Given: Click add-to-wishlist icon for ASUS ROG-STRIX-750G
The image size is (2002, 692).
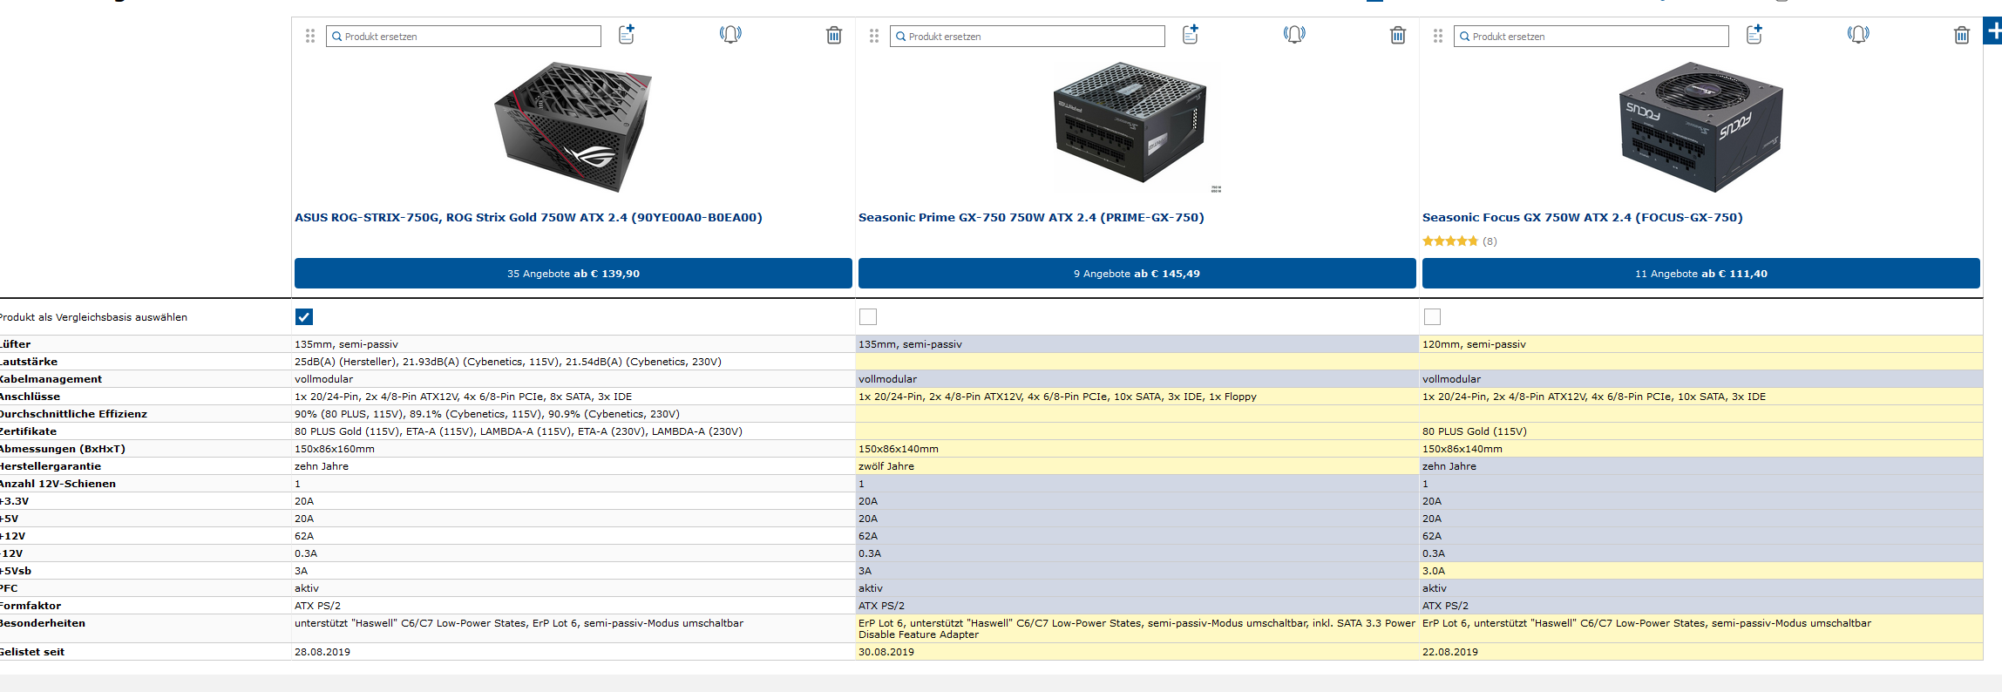Looking at the screenshot, I should tap(627, 34).
